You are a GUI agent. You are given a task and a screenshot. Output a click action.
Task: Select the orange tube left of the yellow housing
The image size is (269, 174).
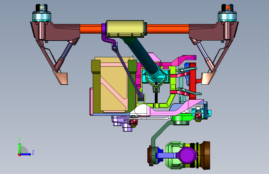pyautogui.click(x=91, y=29)
